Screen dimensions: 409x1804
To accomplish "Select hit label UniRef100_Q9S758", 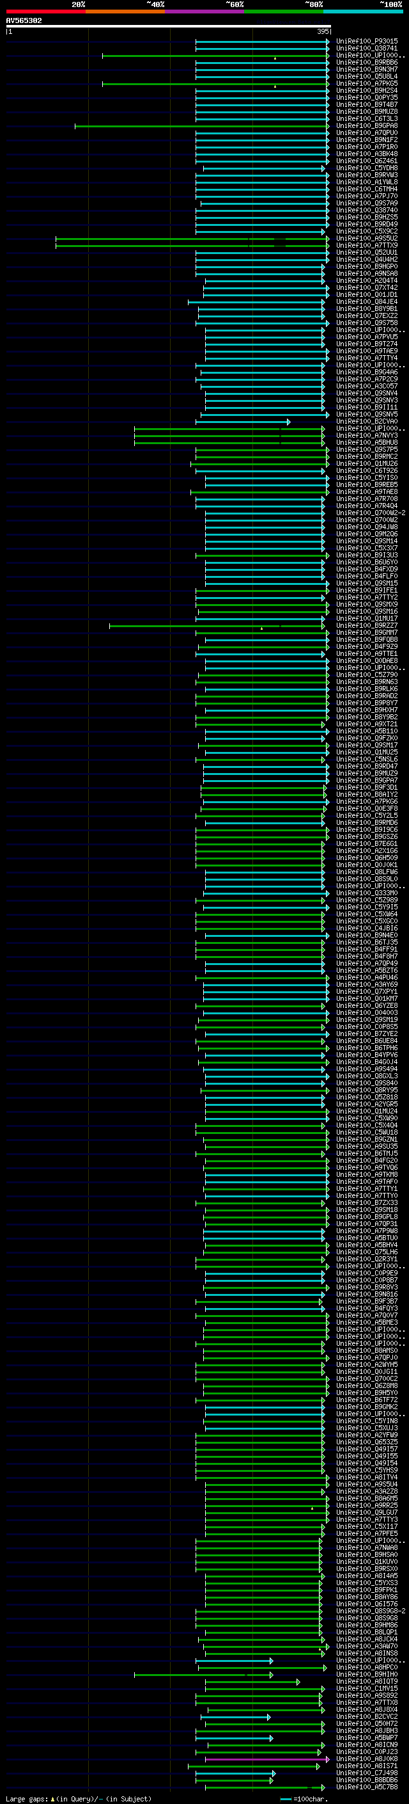I will 367,324.
